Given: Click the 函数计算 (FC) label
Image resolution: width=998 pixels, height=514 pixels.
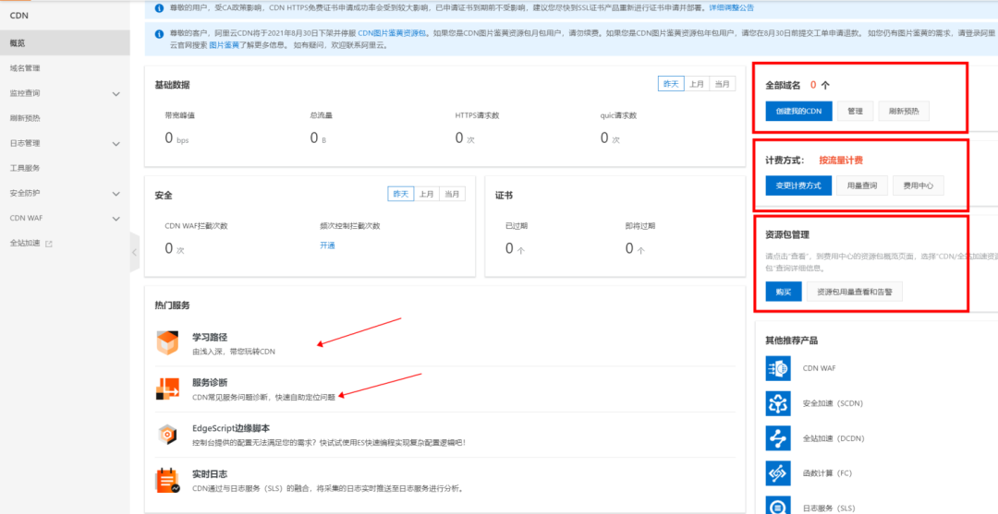Looking at the screenshot, I should pyautogui.click(x=827, y=472).
